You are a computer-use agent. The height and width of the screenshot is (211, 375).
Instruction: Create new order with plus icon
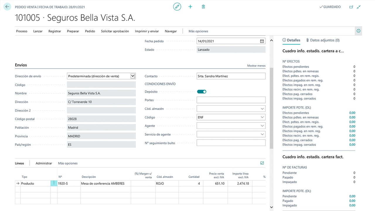pyautogui.click(x=190, y=7)
